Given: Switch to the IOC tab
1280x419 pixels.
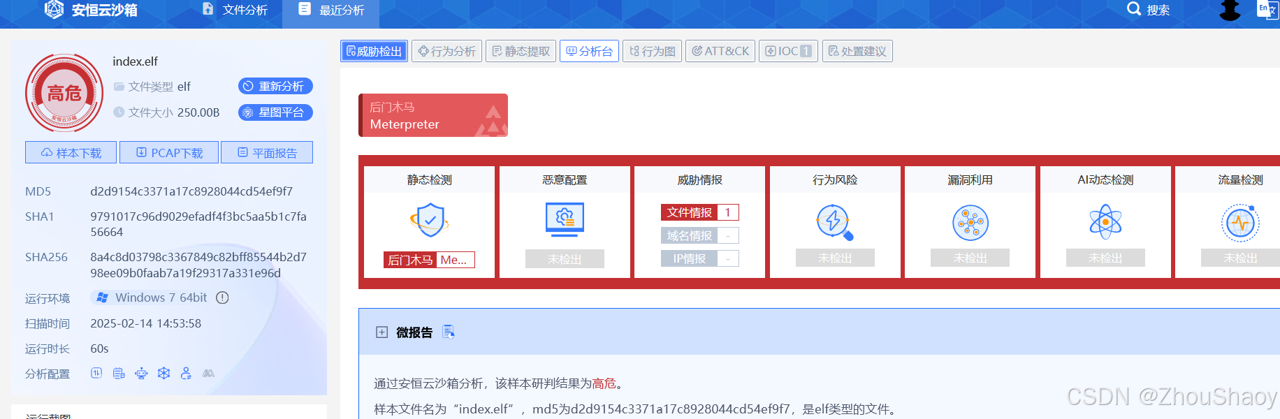Looking at the screenshot, I should coord(788,51).
